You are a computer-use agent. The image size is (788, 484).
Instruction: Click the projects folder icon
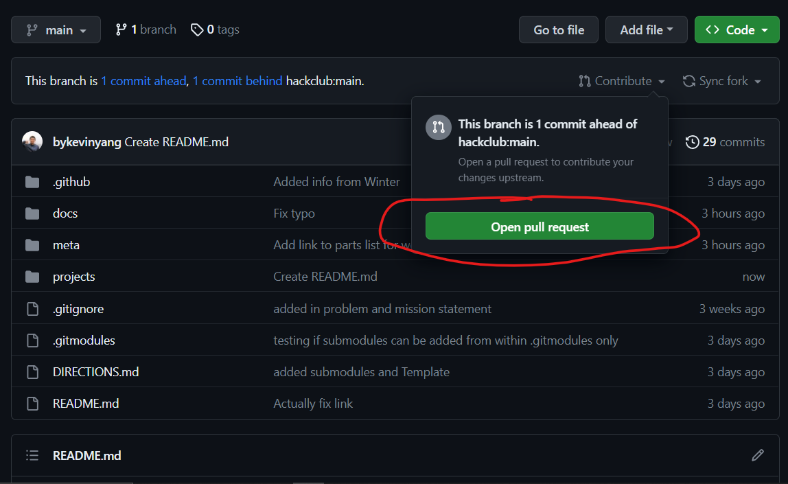point(32,277)
